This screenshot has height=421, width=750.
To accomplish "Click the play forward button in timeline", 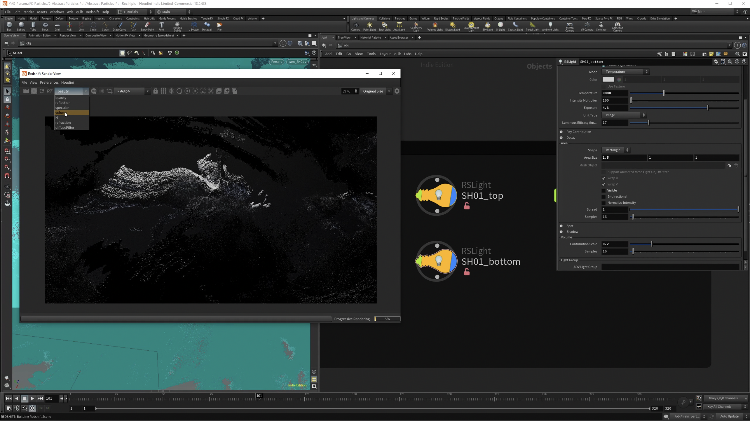I will (x=32, y=399).
